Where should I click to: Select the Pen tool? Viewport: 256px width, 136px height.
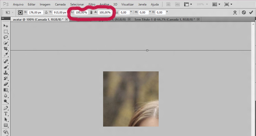(x=6, y=108)
